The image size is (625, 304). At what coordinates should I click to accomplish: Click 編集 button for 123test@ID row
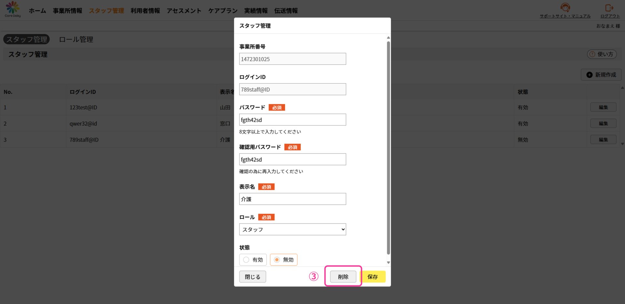(603, 107)
